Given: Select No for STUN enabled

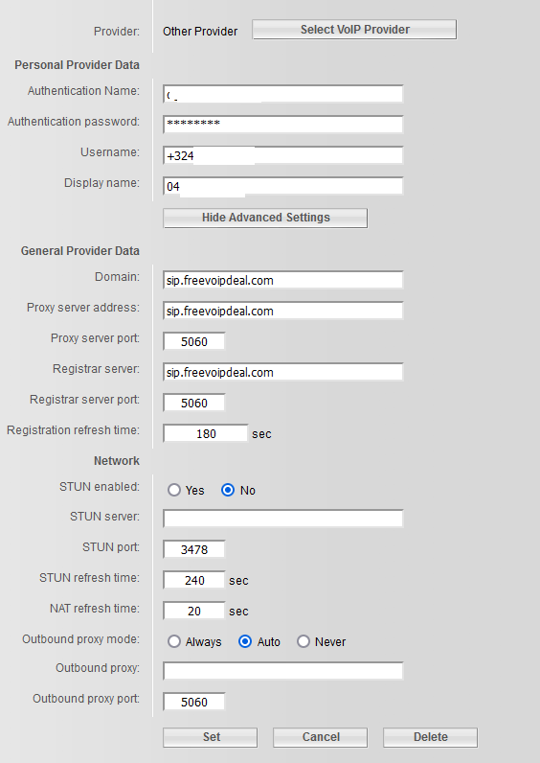Looking at the screenshot, I should pos(228,490).
